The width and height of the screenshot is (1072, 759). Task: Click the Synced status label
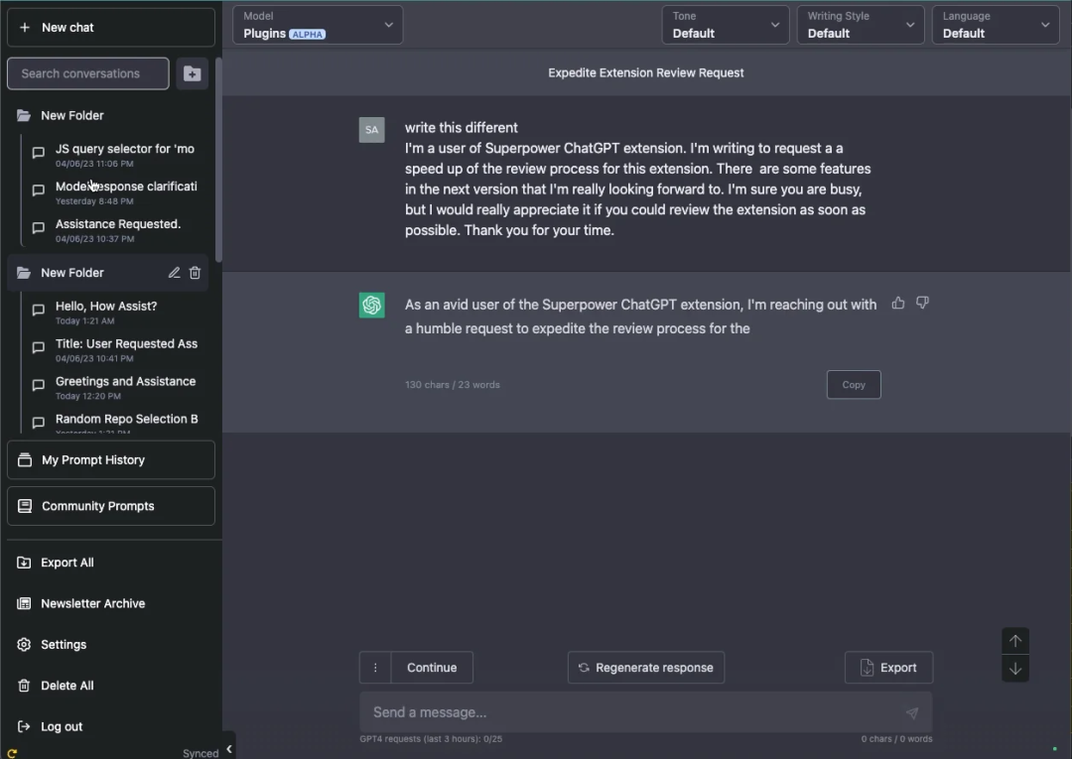201,753
